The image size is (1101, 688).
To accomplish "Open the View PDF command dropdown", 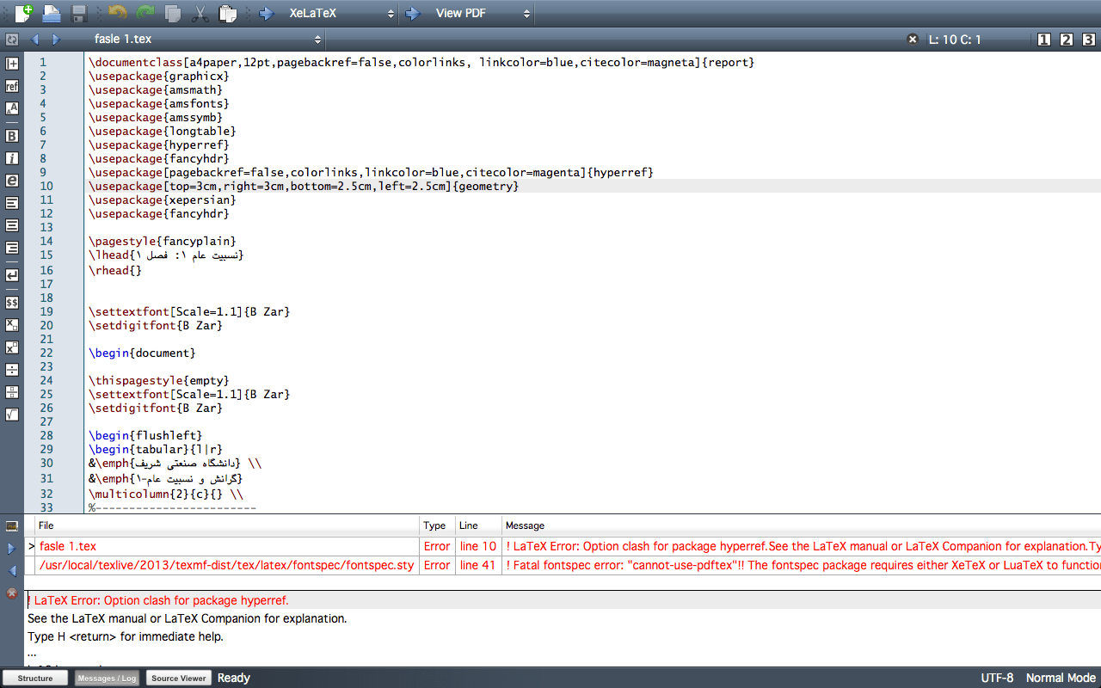I will click(525, 13).
